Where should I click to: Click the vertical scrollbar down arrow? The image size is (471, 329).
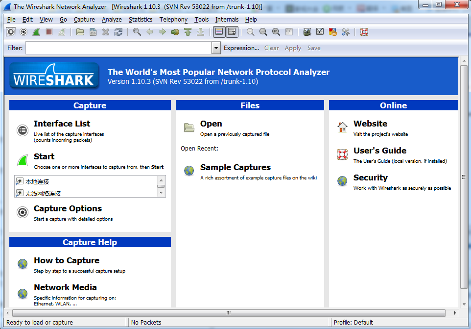coord(464,304)
